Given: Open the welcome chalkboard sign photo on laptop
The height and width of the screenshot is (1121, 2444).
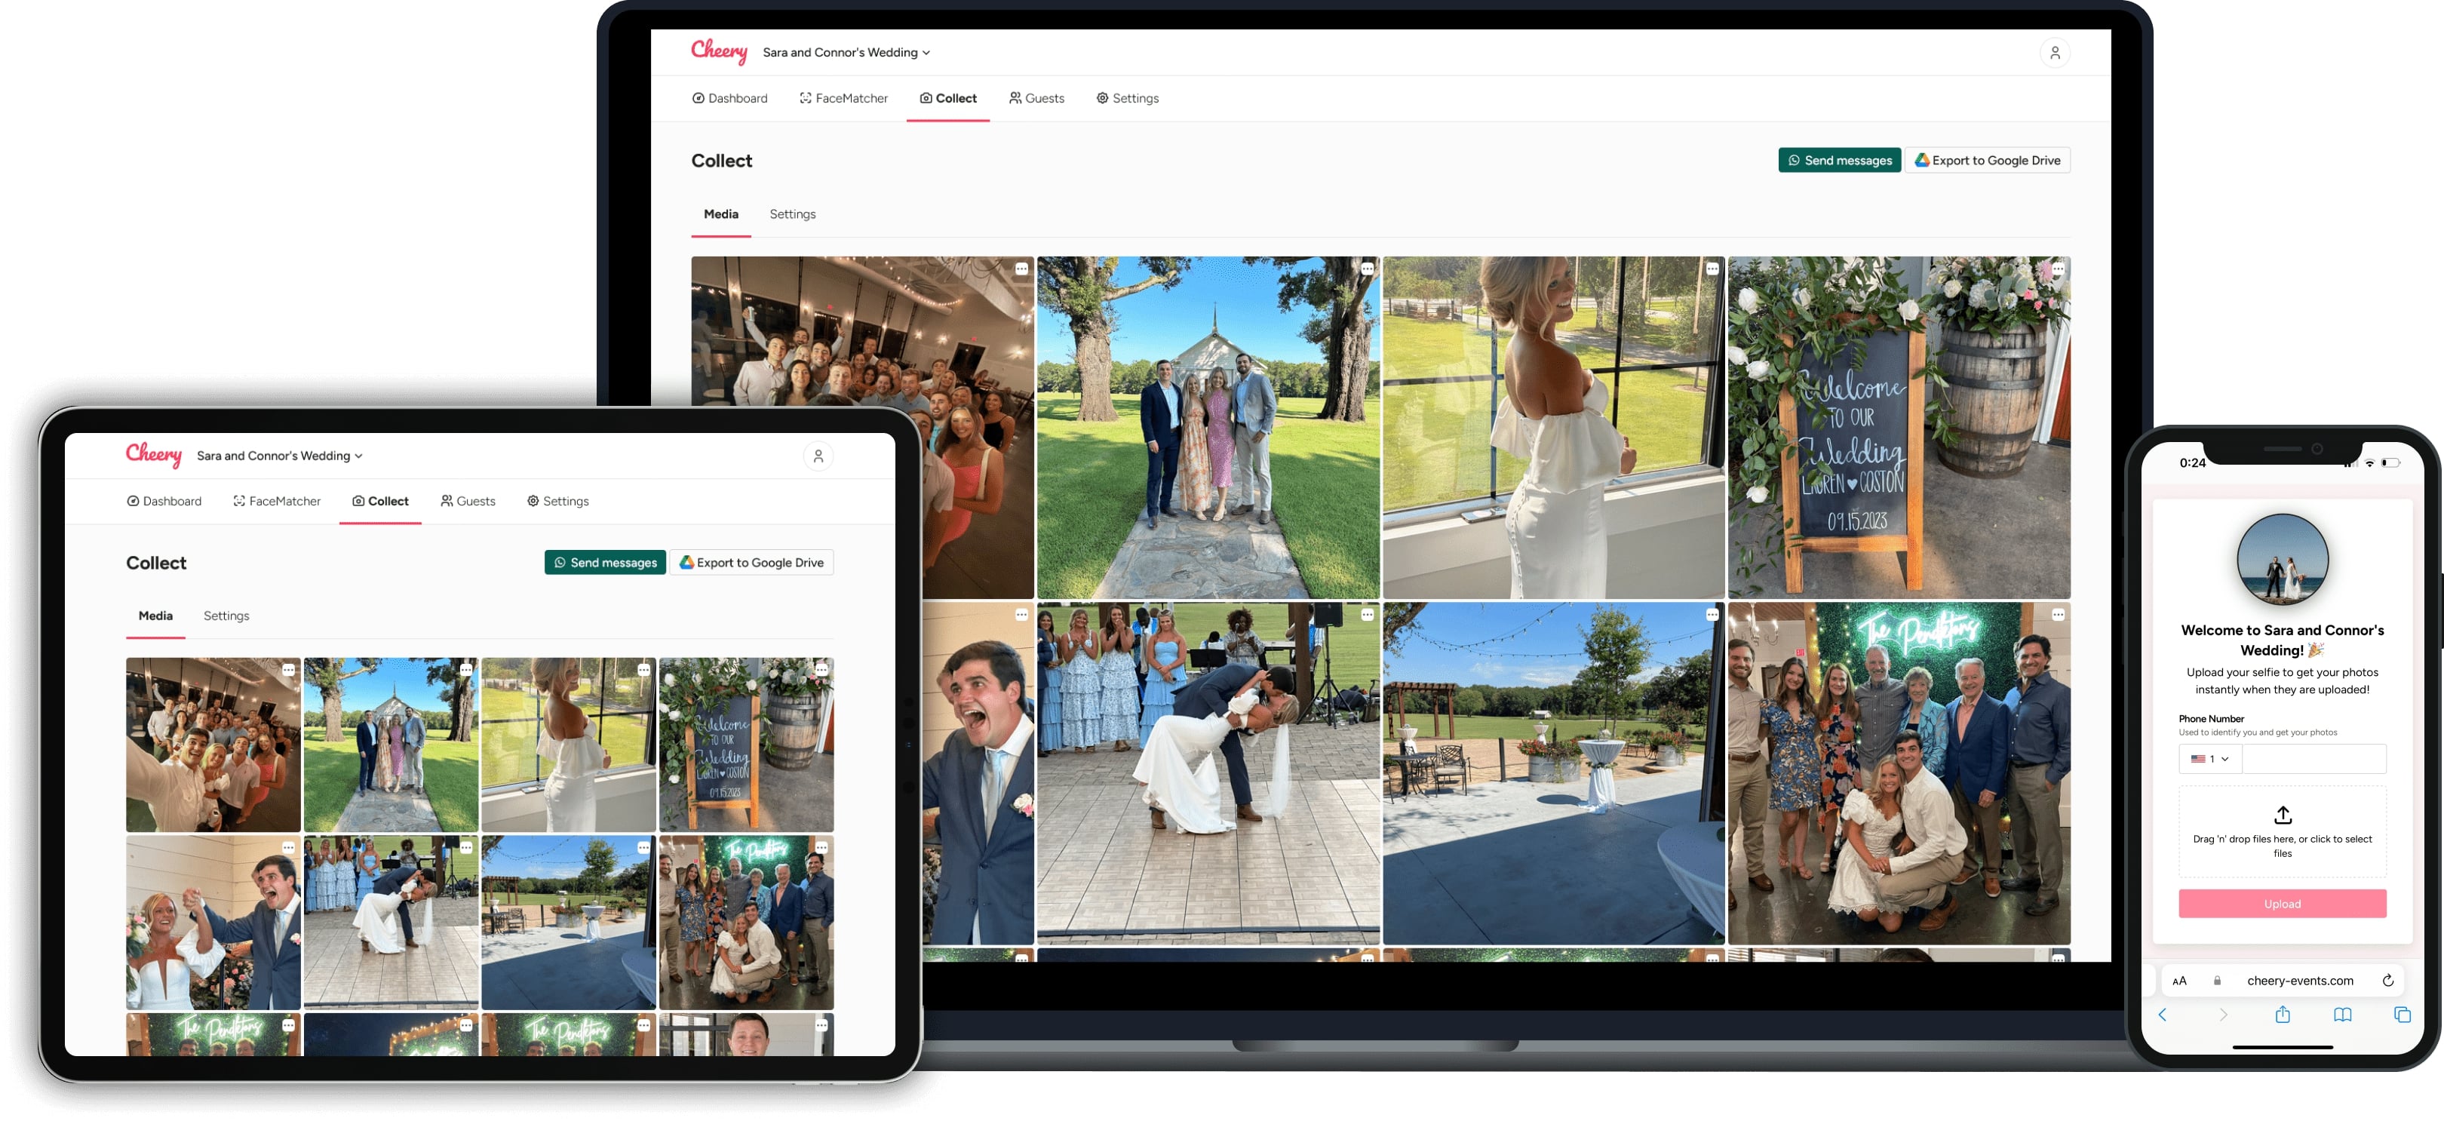Looking at the screenshot, I should 1899,427.
